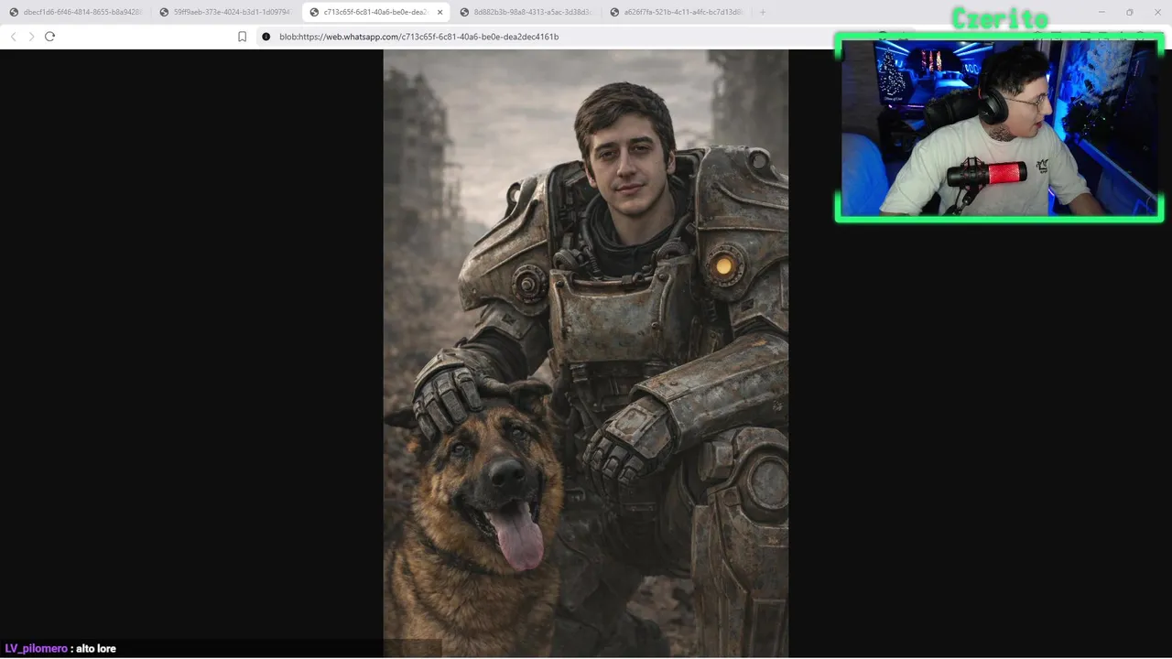Viewport: 1172px width, 659px height.
Task: Open a new browser tab
Action: pos(763,12)
